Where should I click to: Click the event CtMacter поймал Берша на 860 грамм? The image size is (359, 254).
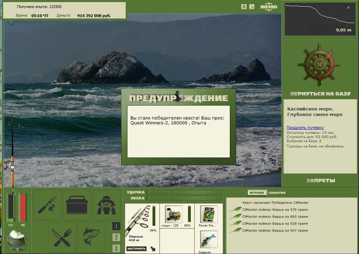pos(275,216)
